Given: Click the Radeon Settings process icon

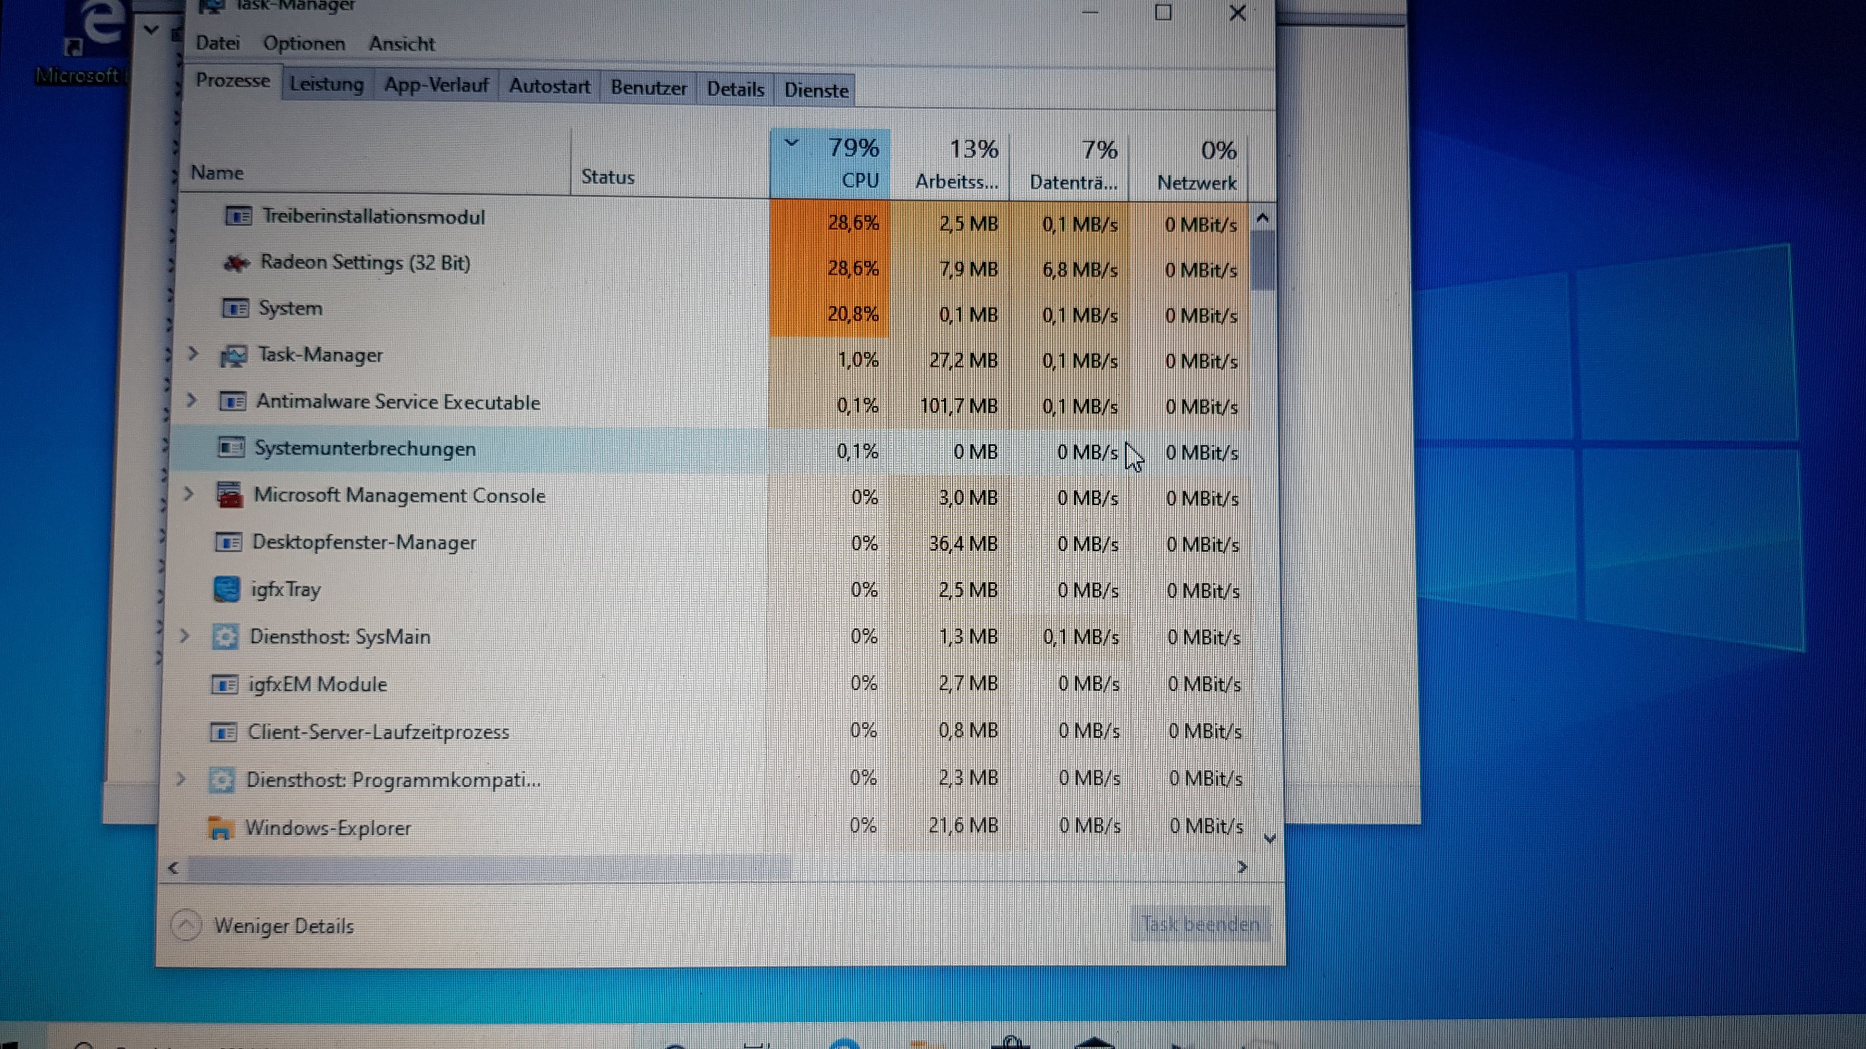Looking at the screenshot, I should pyautogui.click(x=236, y=263).
